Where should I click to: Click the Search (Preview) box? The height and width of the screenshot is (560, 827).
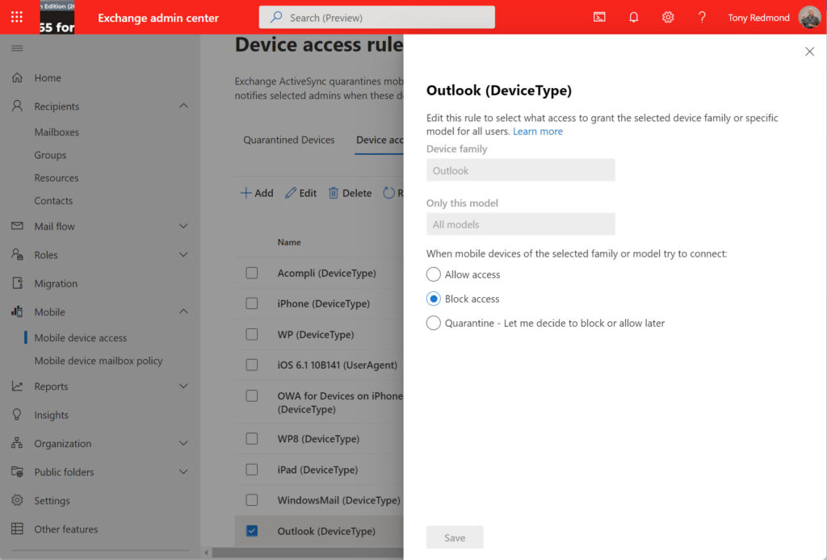click(376, 18)
